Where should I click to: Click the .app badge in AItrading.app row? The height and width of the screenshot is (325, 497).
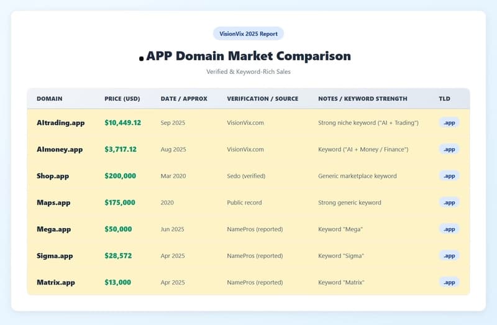pos(449,122)
